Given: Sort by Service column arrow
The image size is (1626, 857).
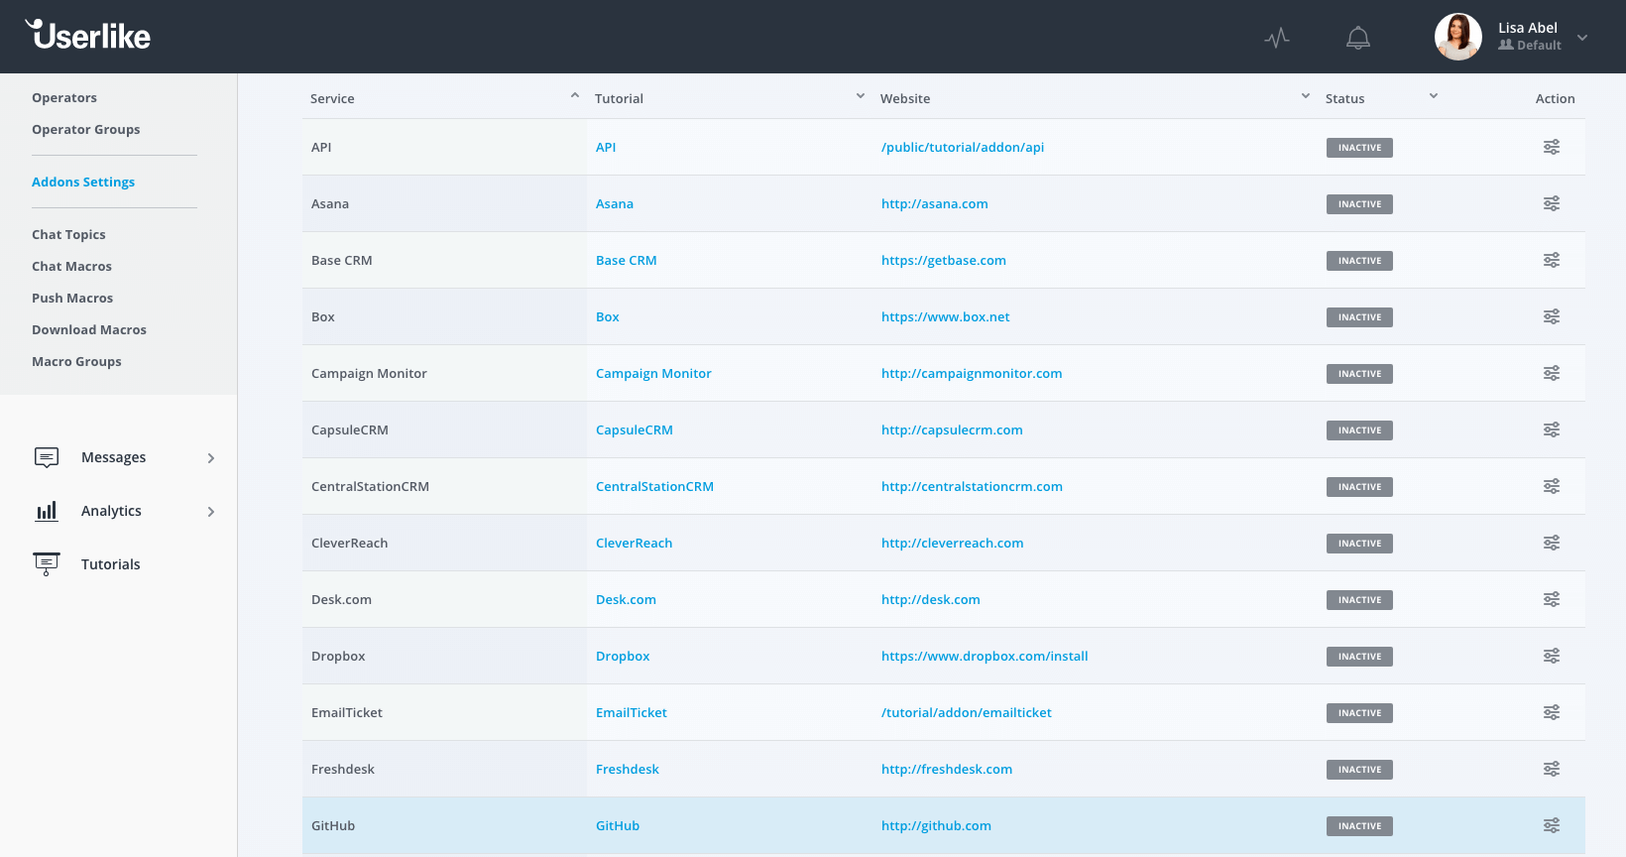Looking at the screenshot, I should (x=574, y=96).
